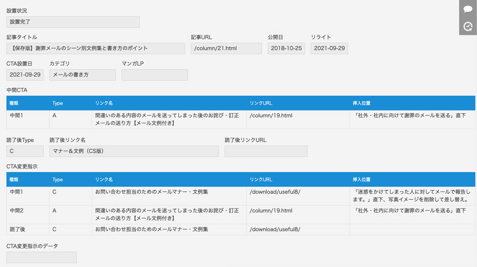The height and width of the screenshot is (267, 477).
Task: Select the empty 読了後リンクURL field
Action: (x=266, y=151)
